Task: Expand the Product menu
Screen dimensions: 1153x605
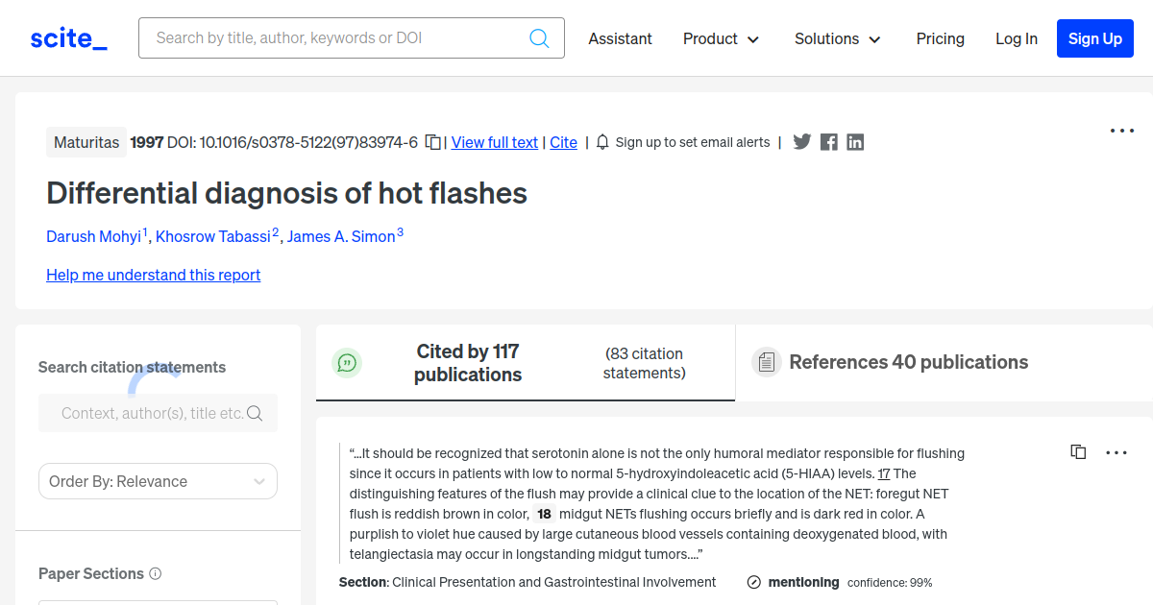Action: pos(721,38)
